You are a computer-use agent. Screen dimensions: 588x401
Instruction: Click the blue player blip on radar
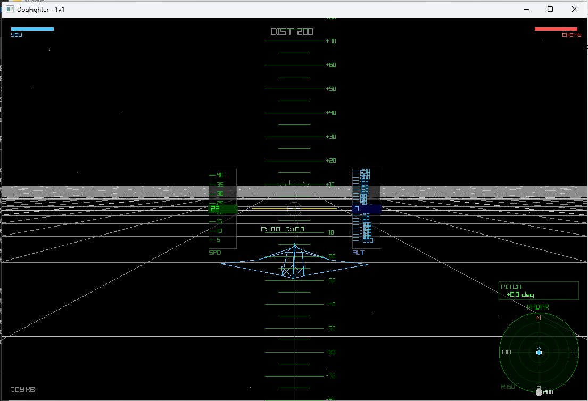[539, 352]
